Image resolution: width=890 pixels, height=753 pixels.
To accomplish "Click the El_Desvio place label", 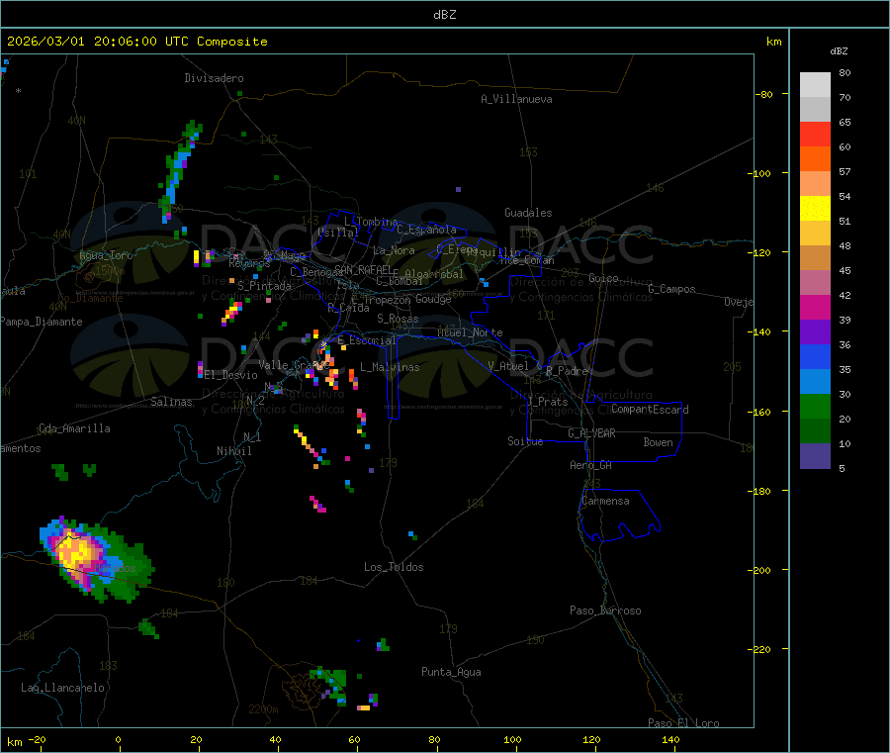I will [231, 375].
